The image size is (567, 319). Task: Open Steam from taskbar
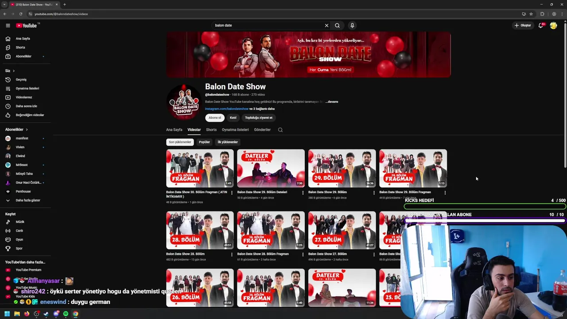(x=46, y=314)
